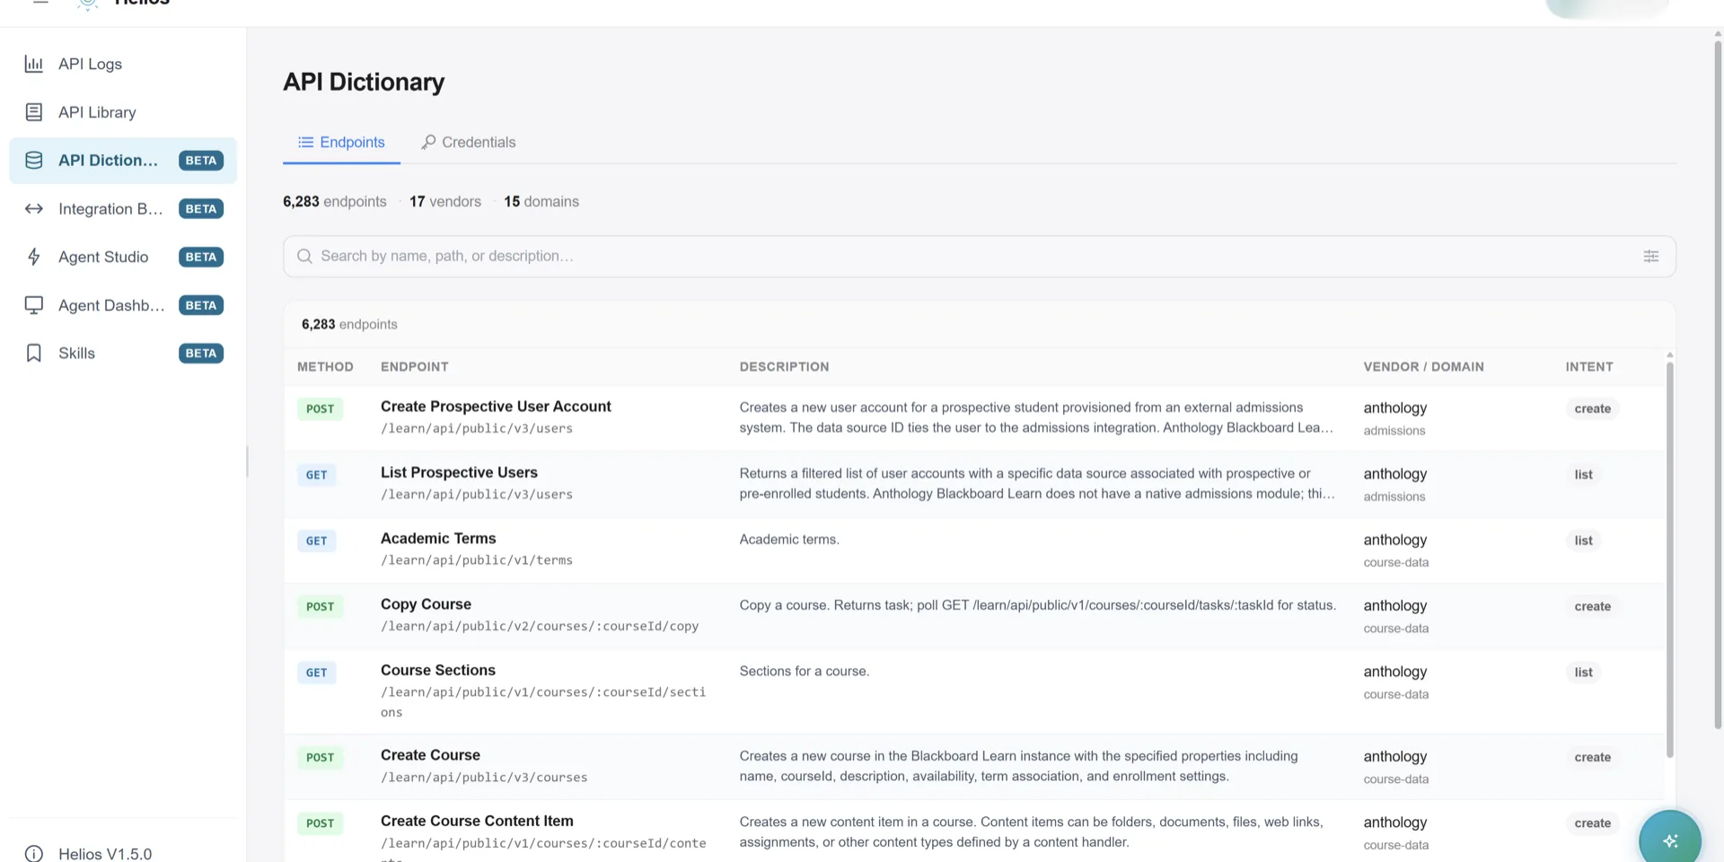Viewport: 1724px width, 862px height.
Task: Click the Agent Dashboard monitor icon
Action: coord(33,305)
